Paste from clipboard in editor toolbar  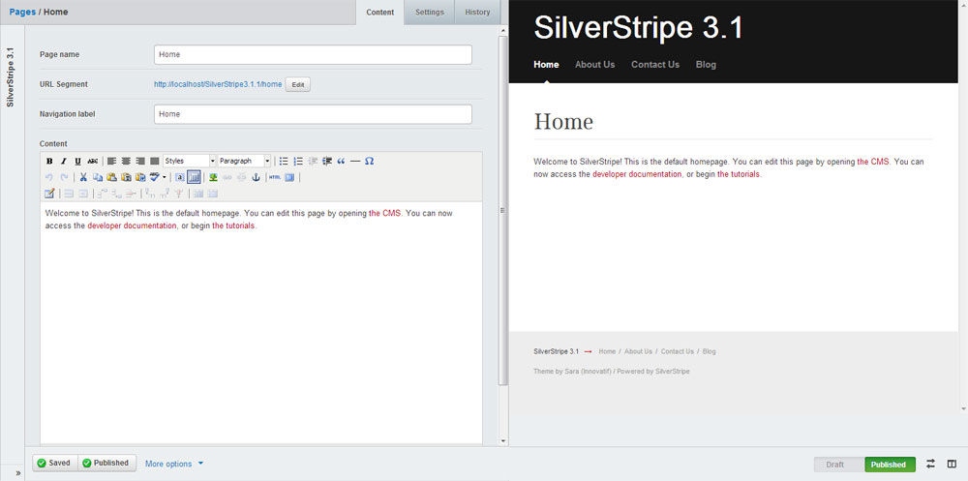pos(111,177)
